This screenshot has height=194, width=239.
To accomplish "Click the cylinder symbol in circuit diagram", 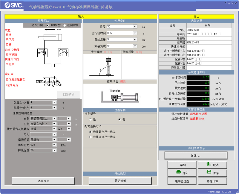I will 50,37.
